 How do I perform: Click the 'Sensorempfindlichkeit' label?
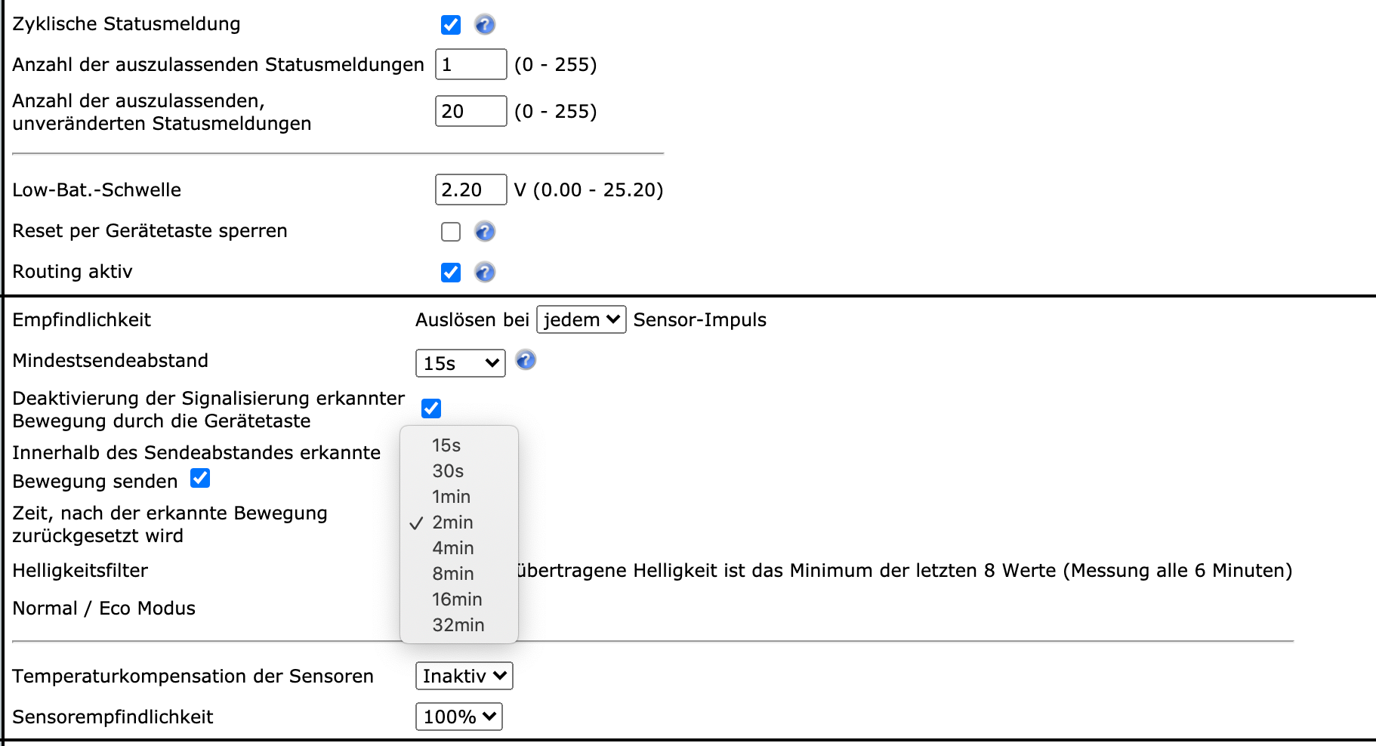[x=113, y=717]
